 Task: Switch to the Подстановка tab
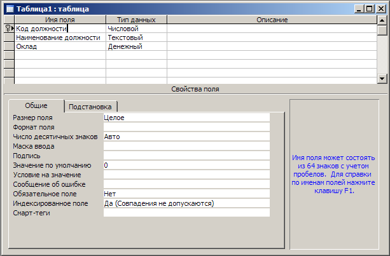[x=90, y=107]
